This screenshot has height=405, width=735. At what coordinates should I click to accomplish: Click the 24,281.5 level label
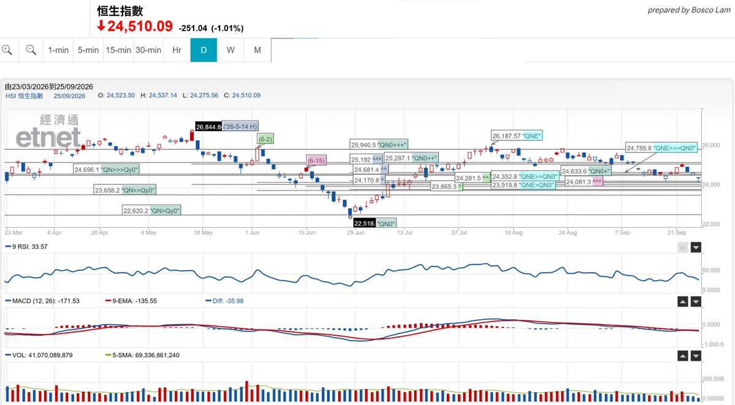(473, 178)
